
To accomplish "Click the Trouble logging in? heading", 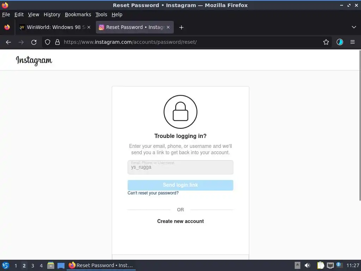I will pos(180,136).
